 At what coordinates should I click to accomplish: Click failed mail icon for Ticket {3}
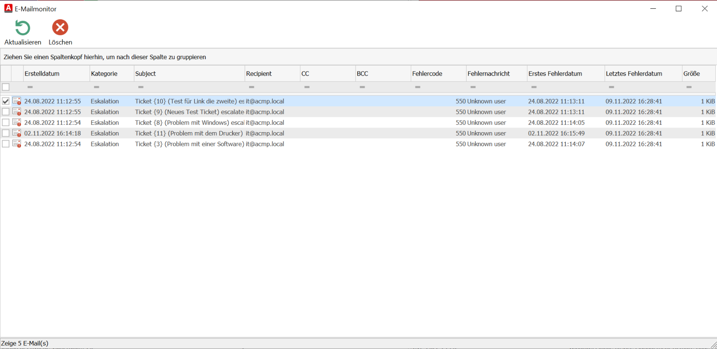coord(17,144)
